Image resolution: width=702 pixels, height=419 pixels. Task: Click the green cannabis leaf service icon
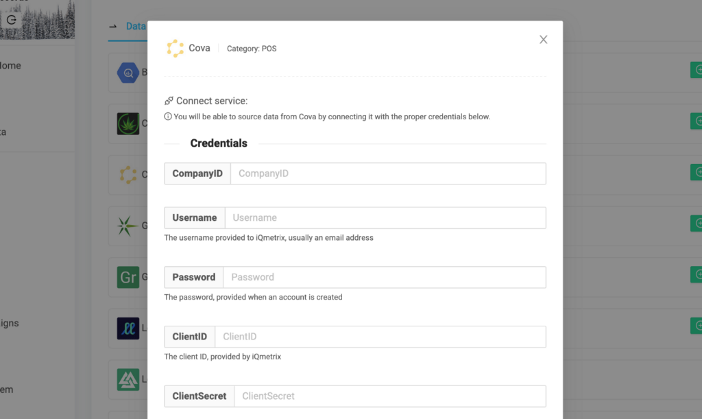tap(128, 123)
